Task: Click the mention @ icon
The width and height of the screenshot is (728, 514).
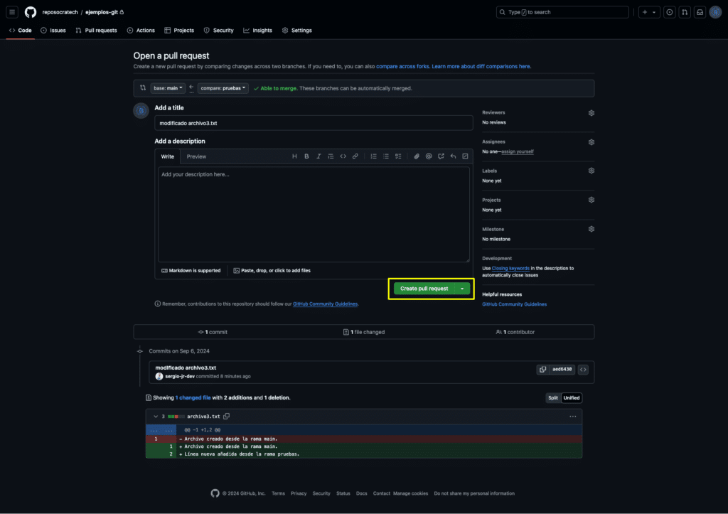Action: point(429,156)
